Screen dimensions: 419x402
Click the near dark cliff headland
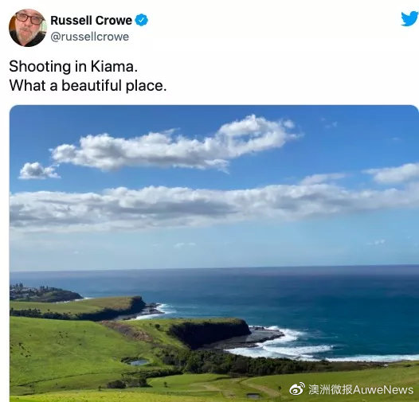pos(211,333)
